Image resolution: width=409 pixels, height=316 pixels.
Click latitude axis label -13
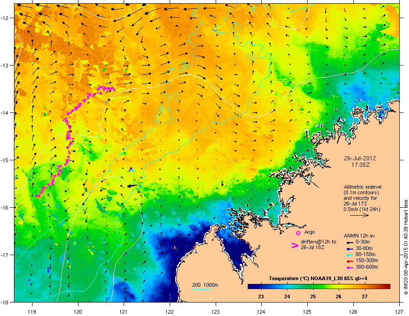5,65
